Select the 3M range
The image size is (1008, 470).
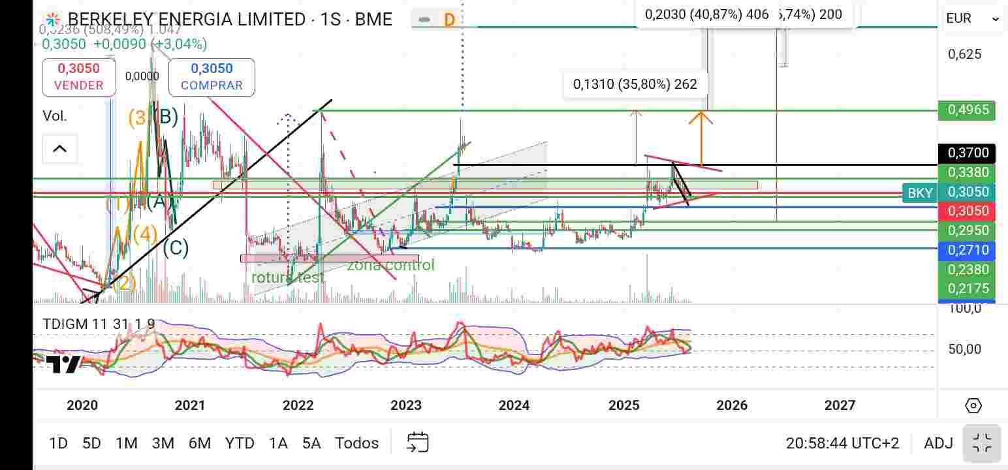[163, 443]
